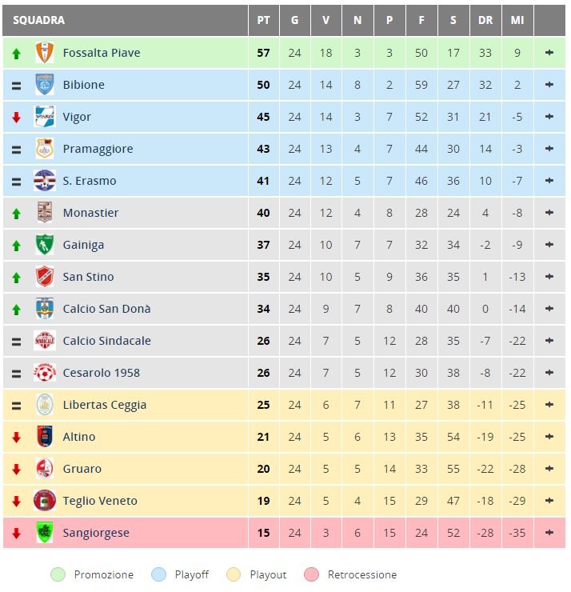
Task: Click the San Stino red shield logo
Action: pos(45,277)
